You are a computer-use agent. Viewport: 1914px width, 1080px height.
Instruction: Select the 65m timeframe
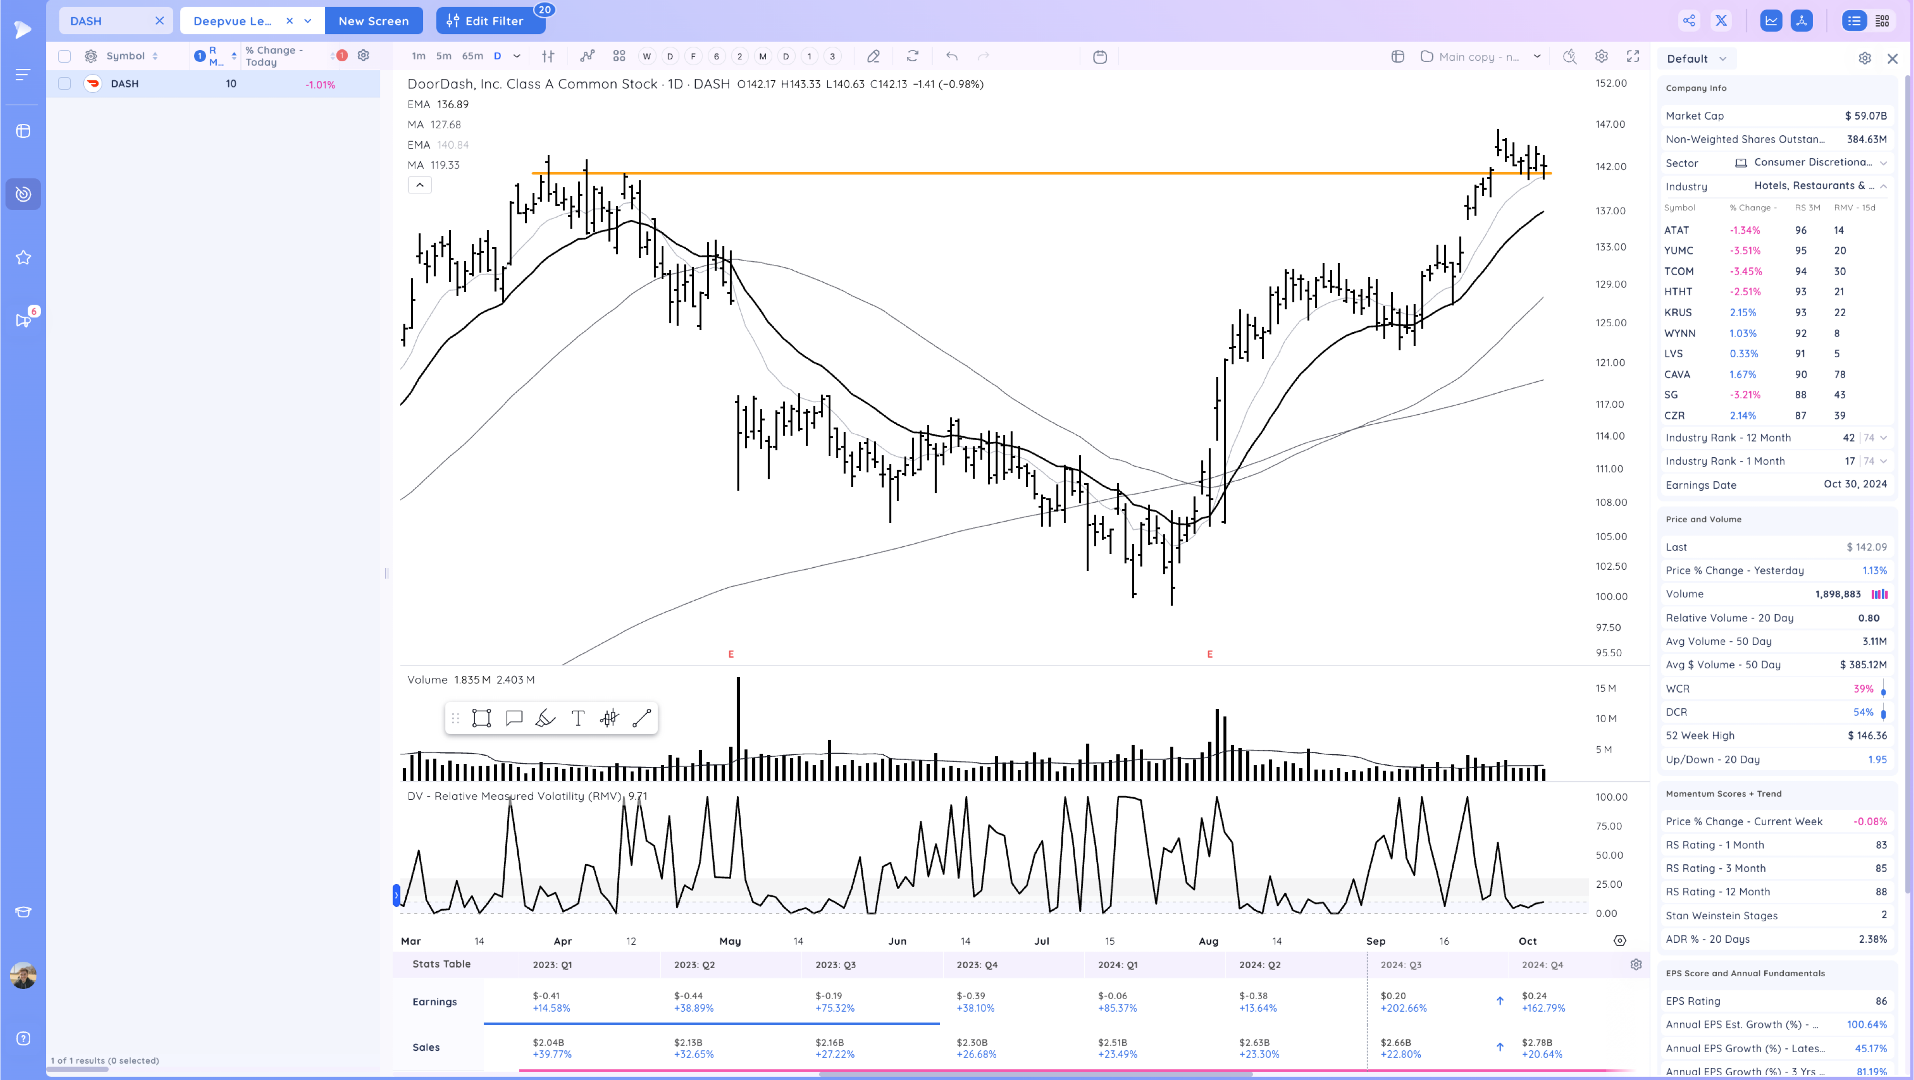pyautogui.click(x=472, y=56)
